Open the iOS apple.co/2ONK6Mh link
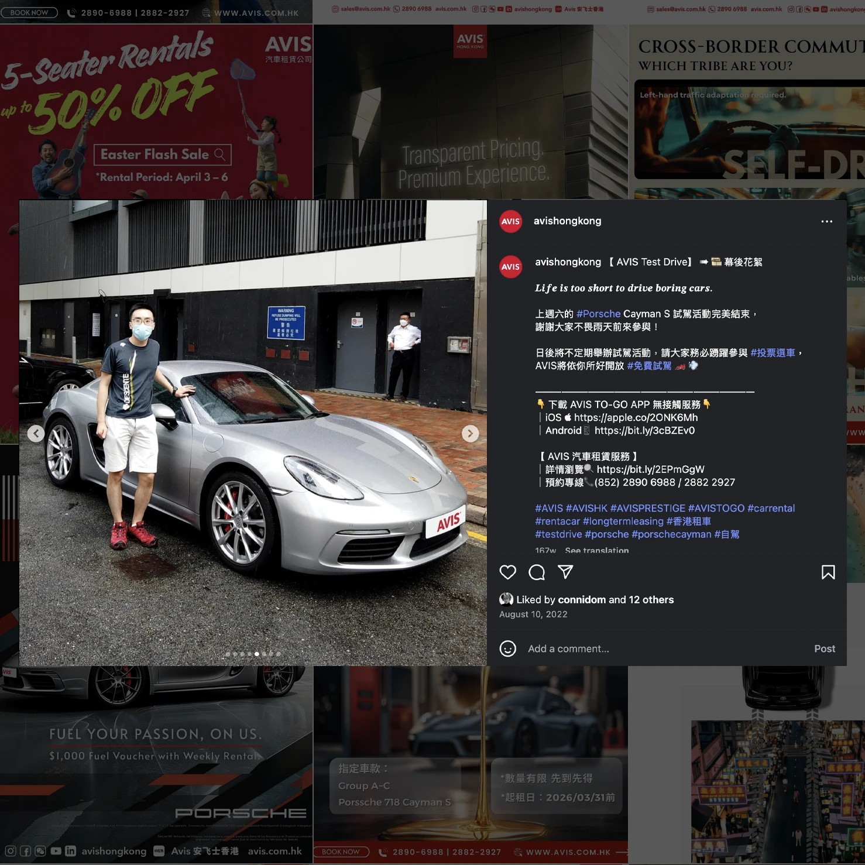Image resolution: width=865 pixels, height=865 pixels. [x=636, y=417]
